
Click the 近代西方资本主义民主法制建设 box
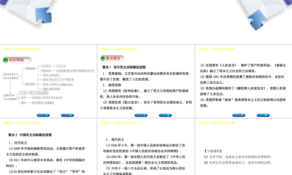11,76
